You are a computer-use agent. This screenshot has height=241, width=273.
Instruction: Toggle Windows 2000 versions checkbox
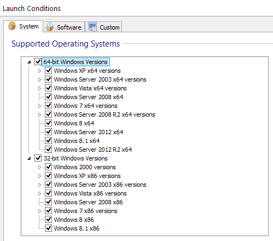tap(49, 167)
